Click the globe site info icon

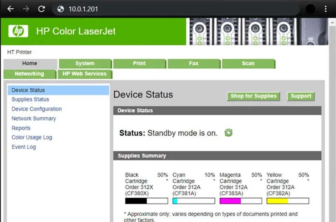[60, 9]
